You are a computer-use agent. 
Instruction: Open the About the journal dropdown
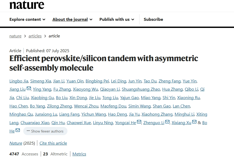point(72,19)
